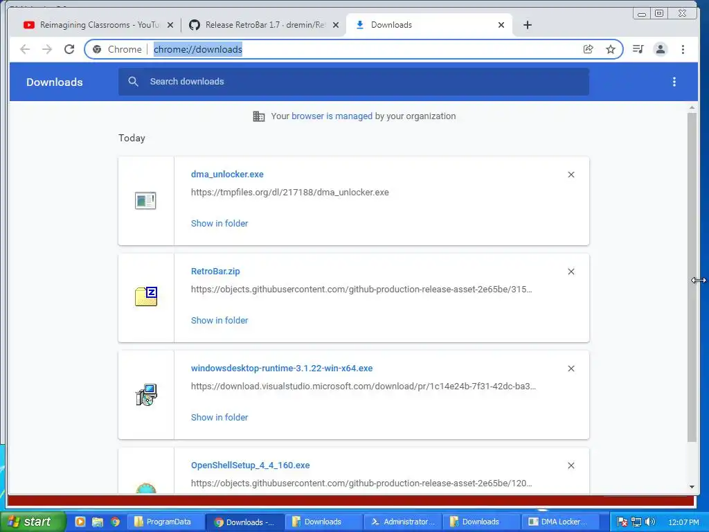Reload the Downloads page
This screenshot has width=709, height=532.
coord(69,49)
